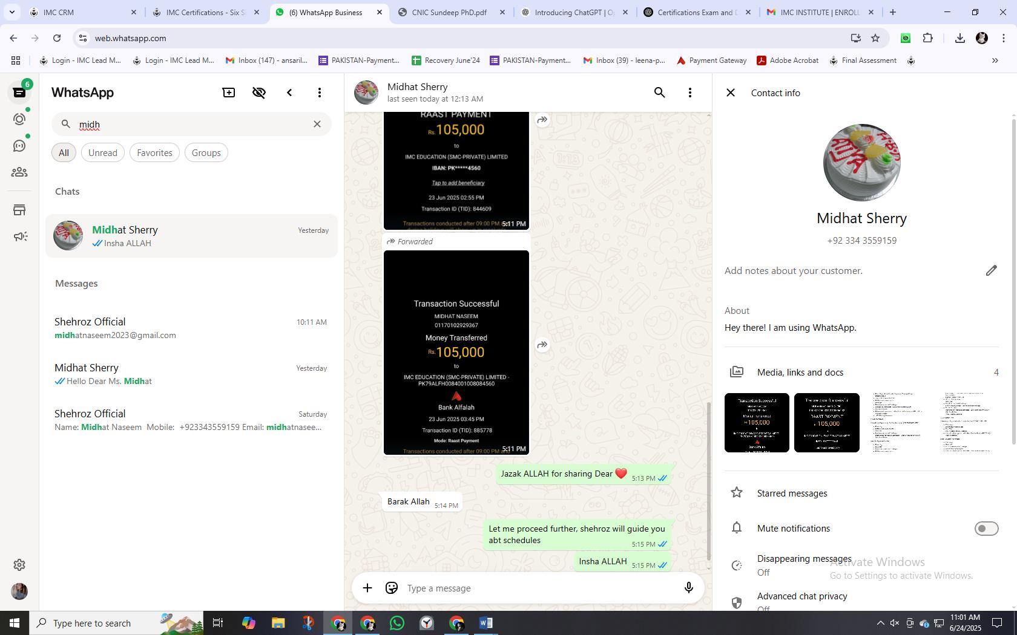Forward the RAAST PAYMENT receipt image
The height and width of the screenshot is (635, 1017).
tap(542, 120)
